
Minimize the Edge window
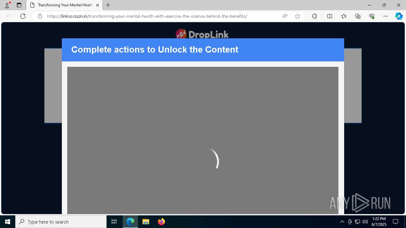point(369,5)
